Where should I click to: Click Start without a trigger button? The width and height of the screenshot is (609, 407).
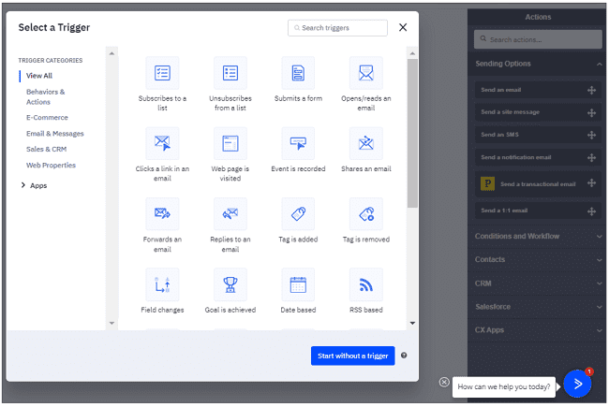(352, 356)
